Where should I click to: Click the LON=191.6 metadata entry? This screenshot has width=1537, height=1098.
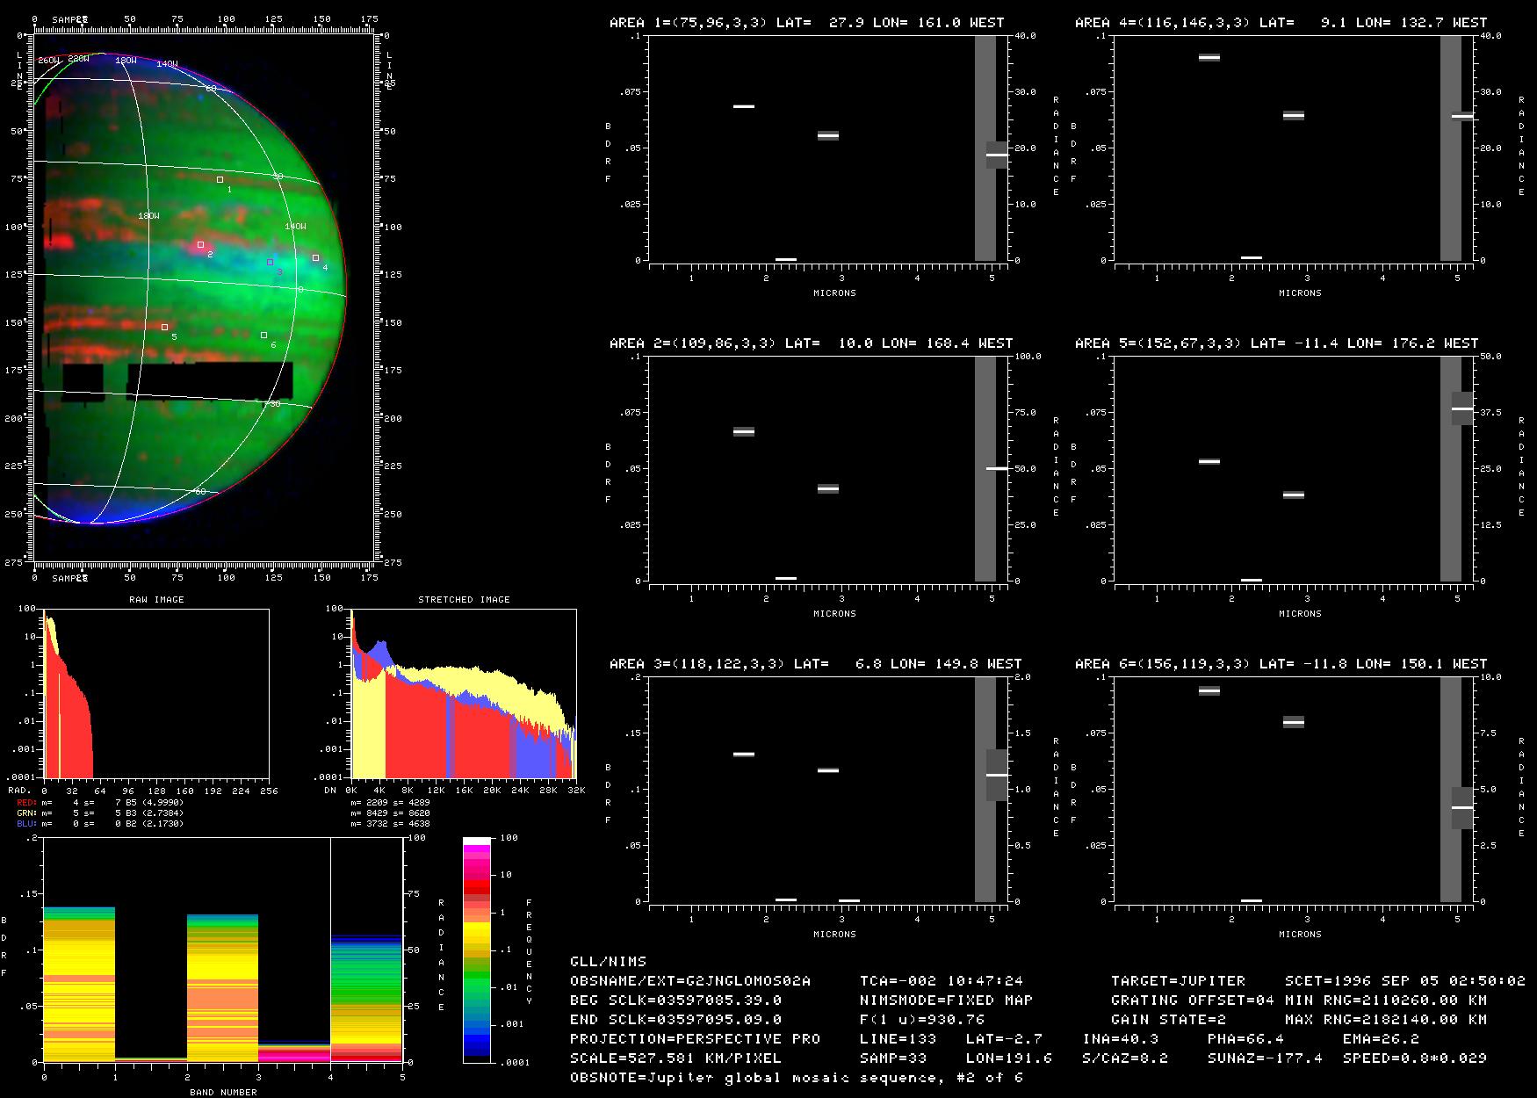click(1009, 1058)
